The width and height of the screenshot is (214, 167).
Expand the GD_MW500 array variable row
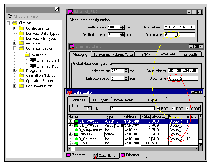tap(71, 121)
